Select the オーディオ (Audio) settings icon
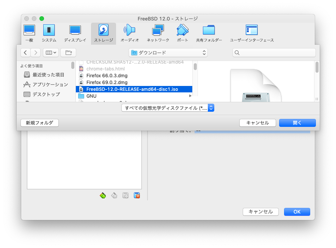This screenshot has width=336, height=248. (129, 33)
